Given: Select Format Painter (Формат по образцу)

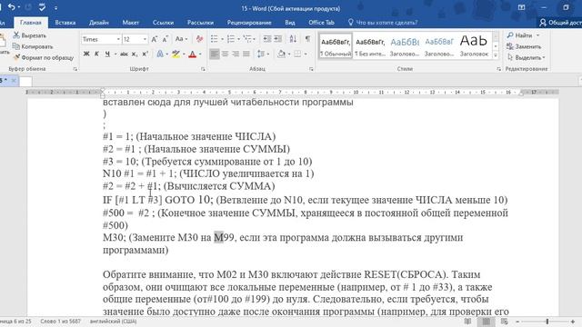Looking at the screenshot, I should pos(44,57).
